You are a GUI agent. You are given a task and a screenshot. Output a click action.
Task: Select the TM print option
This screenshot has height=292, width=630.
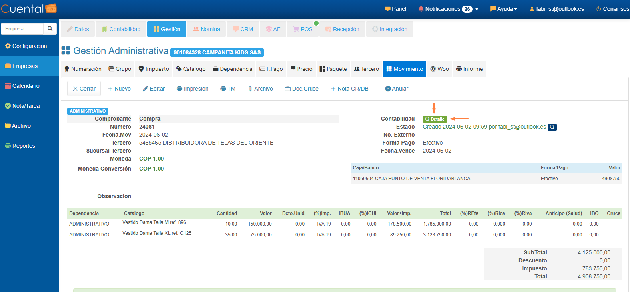[x=228, y=89]
